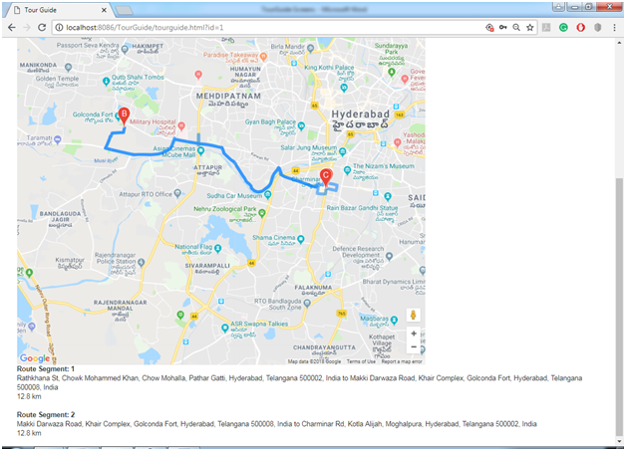Click the site info icon in address bar

pos(59,28)
